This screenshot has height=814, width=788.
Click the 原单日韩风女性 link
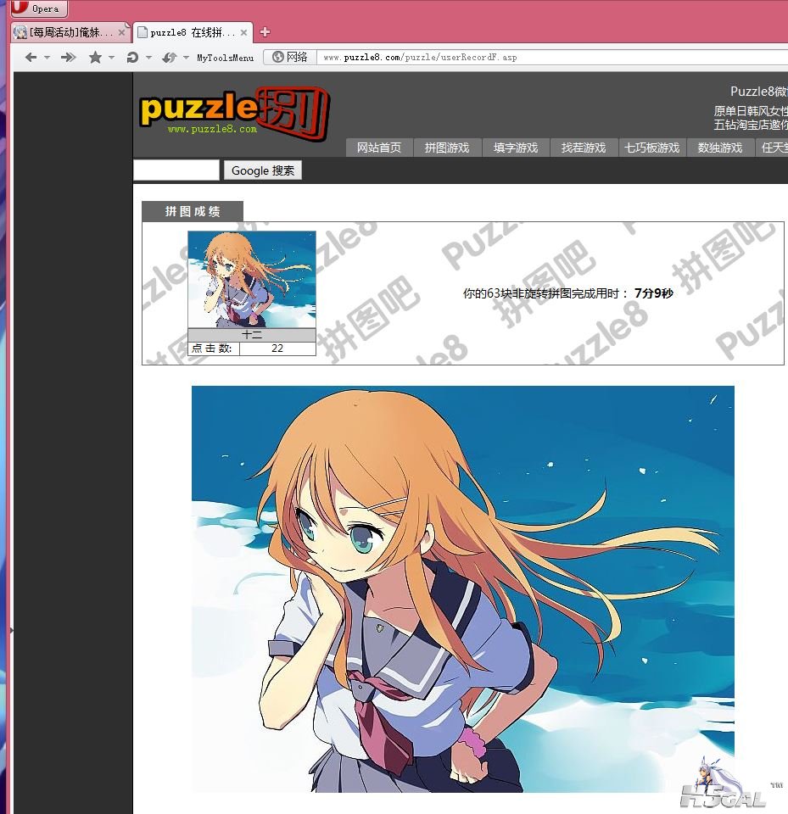(x=750, y=111)
